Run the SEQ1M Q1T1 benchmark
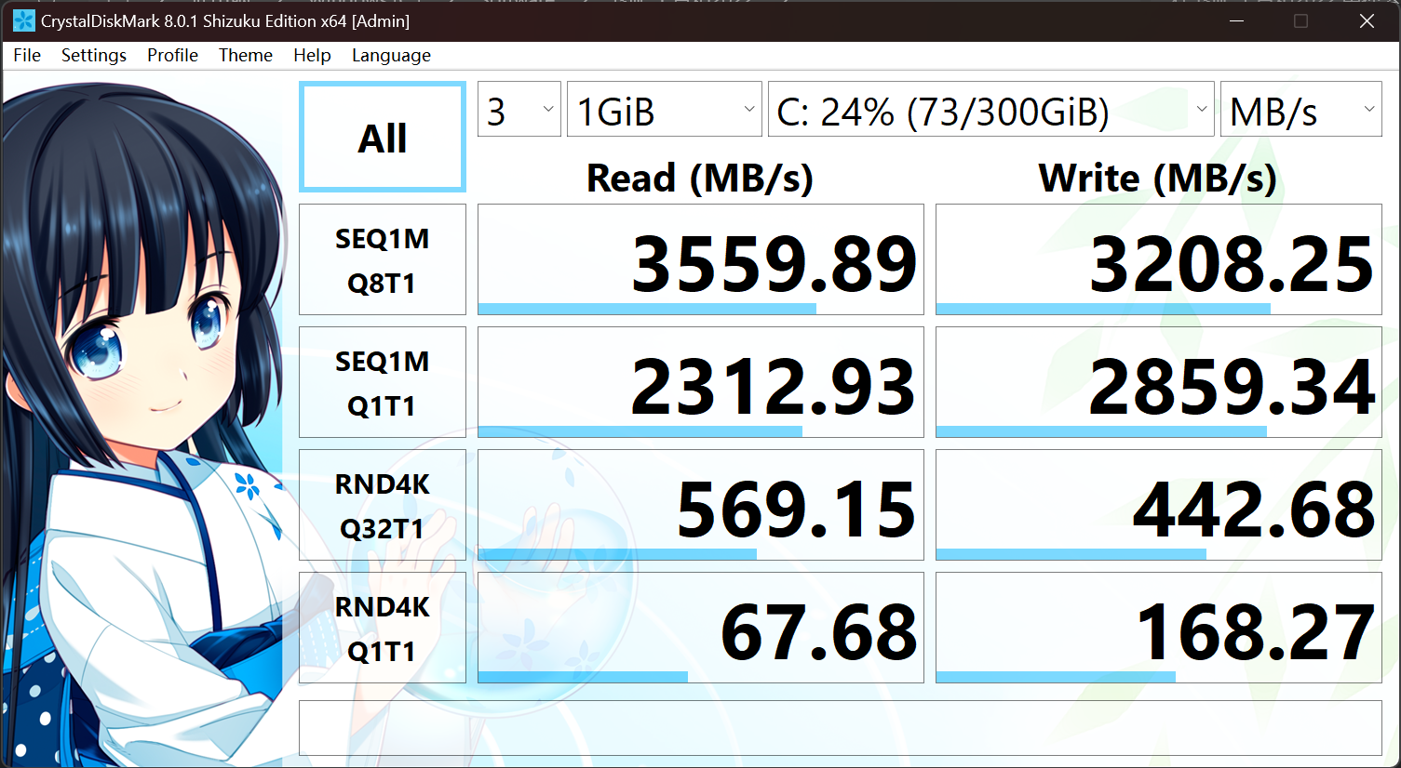This screenshot has width=1401, height=768. [383, 383]
